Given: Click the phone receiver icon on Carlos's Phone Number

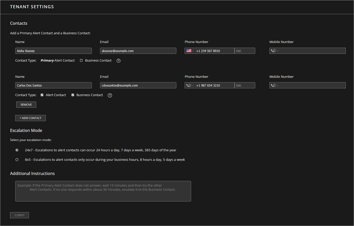Looking at the screenshot, I should [x=188, y=85].
